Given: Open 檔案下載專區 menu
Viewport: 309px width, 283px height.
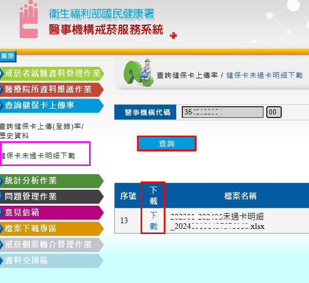Looking at the screenshot, I should pyautogui.click(x=51, y=228).
